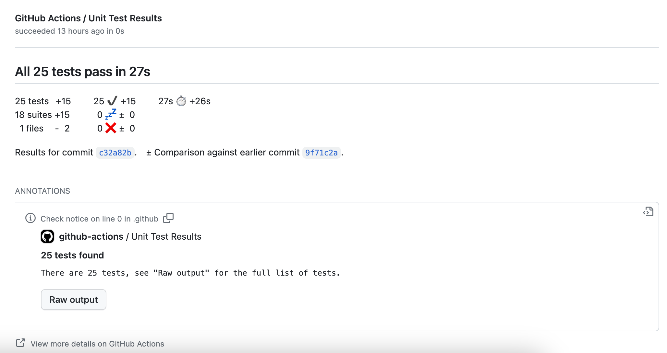
Task: Click the red X failed-tests icon
Action: point(110,128)
